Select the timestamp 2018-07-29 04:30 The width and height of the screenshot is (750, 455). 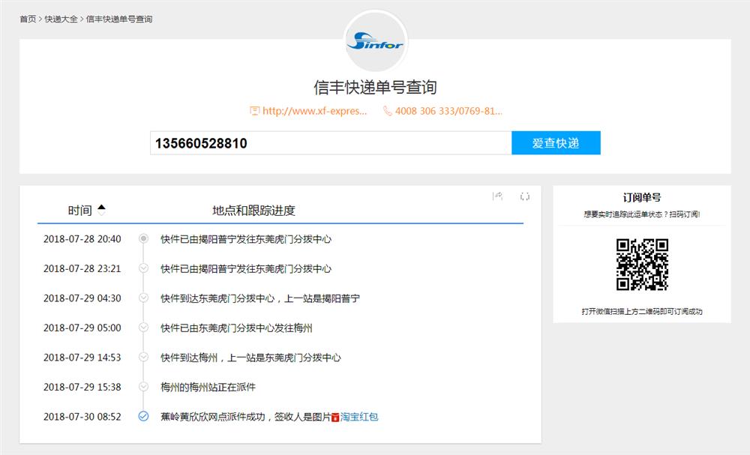[82, 298]
